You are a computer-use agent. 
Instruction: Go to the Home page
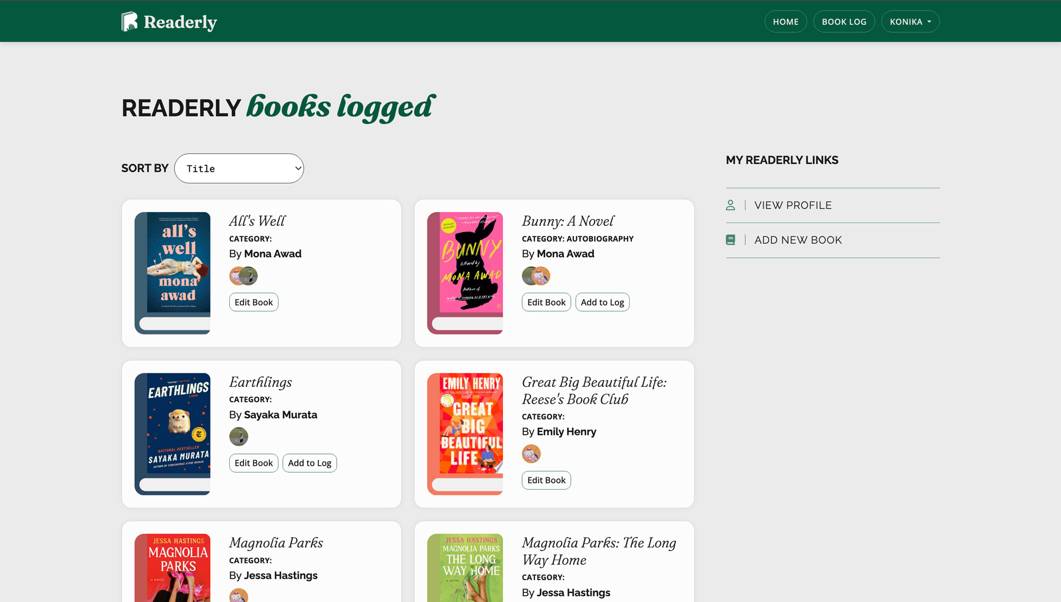click(786, 22)
